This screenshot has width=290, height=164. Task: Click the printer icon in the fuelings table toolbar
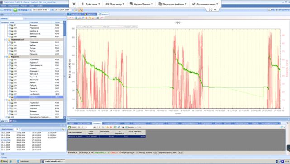[123, 127]
